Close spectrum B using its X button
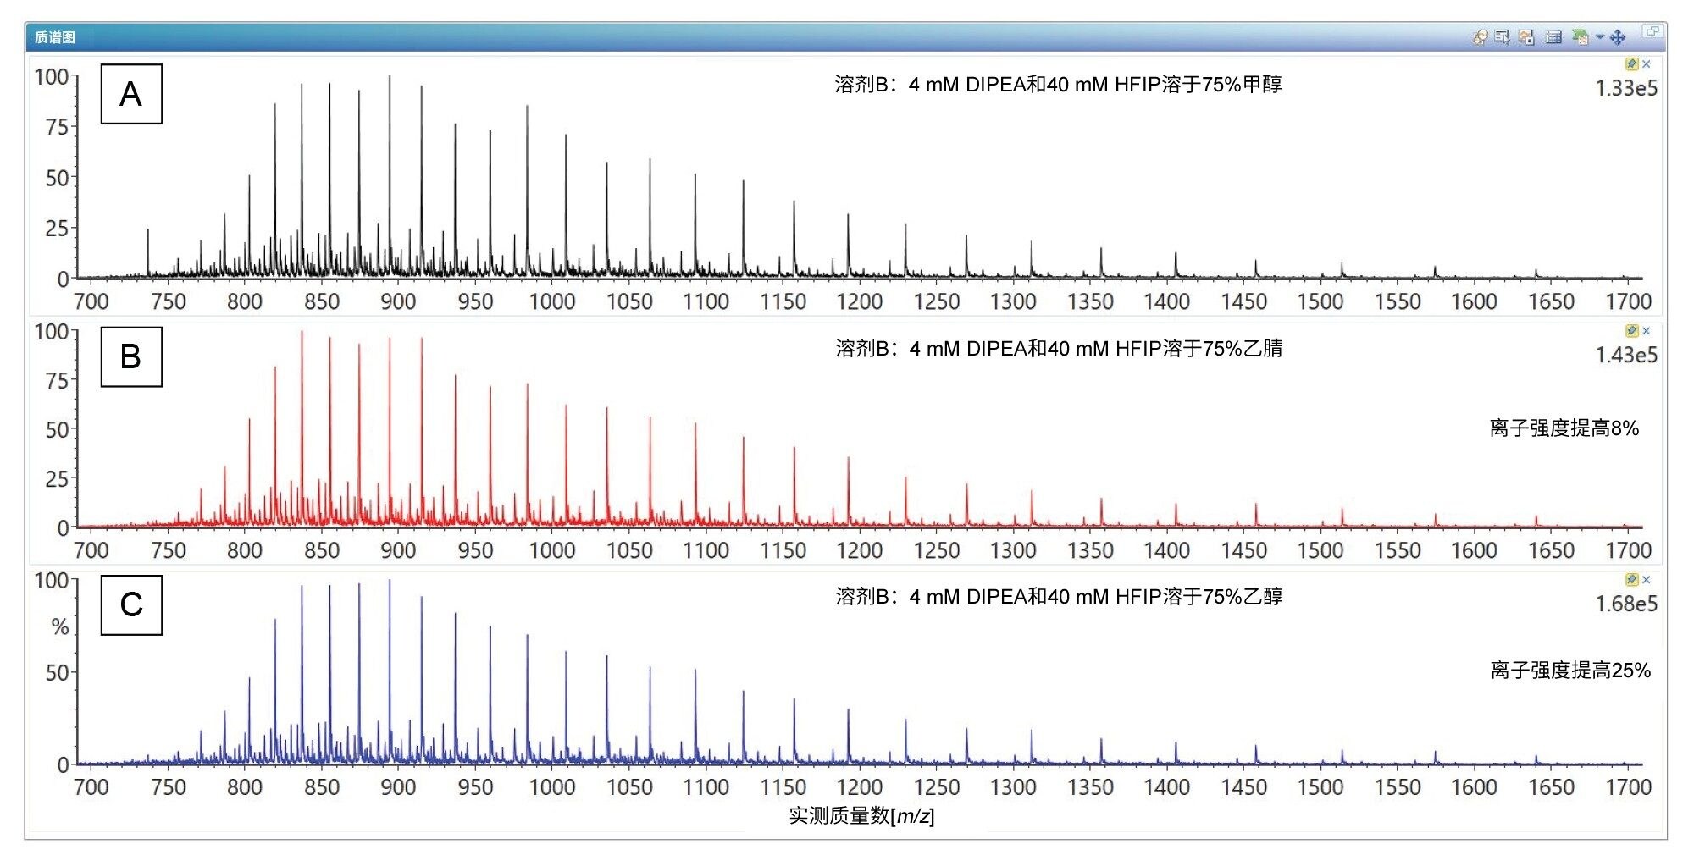 1646,331
